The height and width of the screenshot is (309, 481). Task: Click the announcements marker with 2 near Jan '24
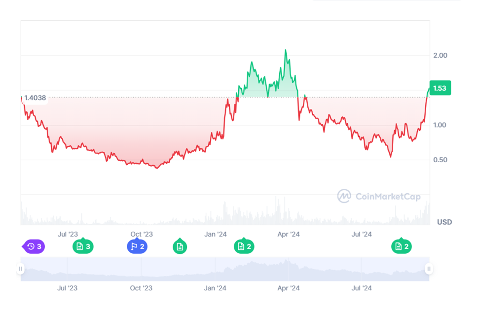[x=243, y=246]
